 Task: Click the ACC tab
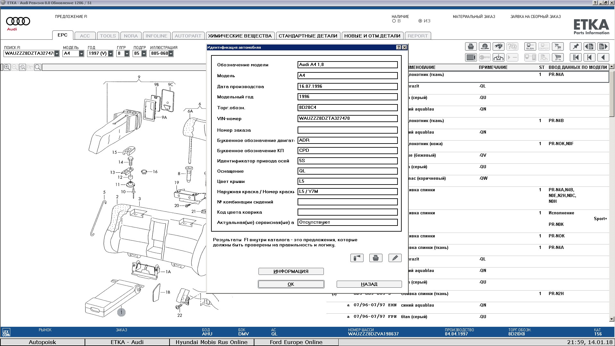click(85, 36)
